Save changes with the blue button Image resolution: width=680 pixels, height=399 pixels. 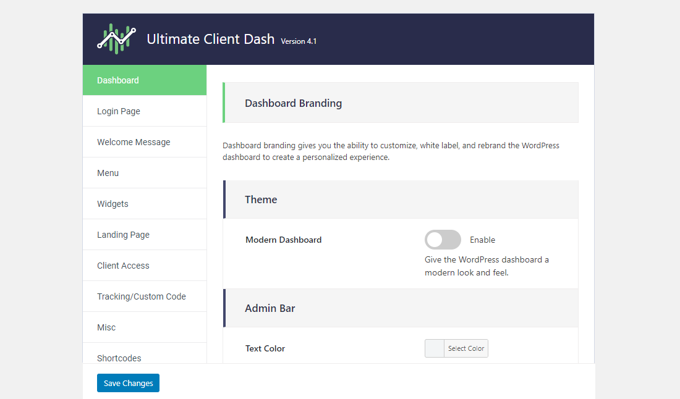(x=128, y=383)
